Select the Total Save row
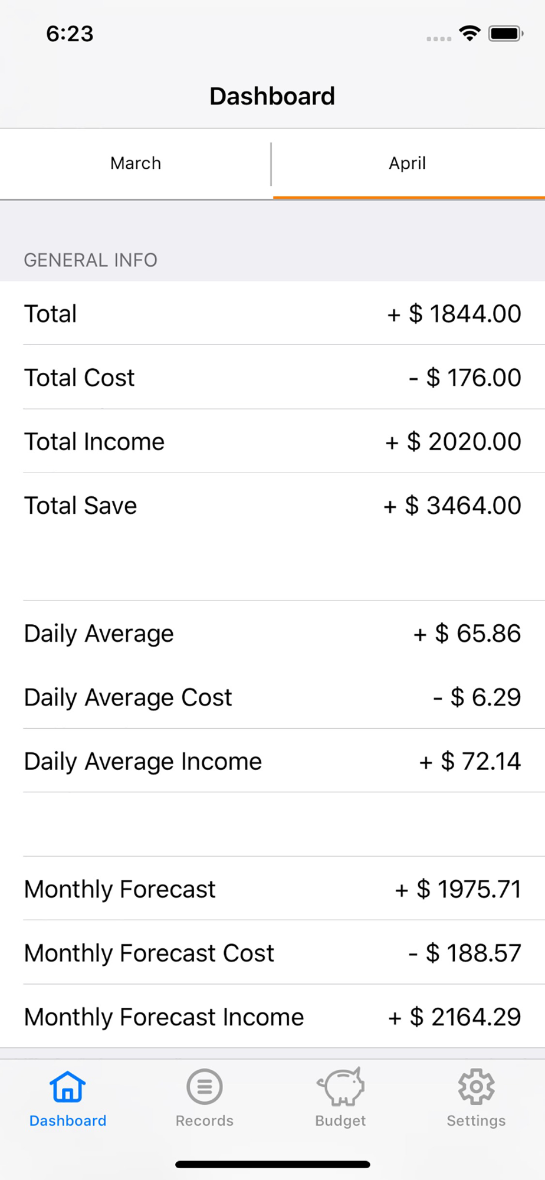The width and height of the screenshot is (545, 1180). click(272, 505)
